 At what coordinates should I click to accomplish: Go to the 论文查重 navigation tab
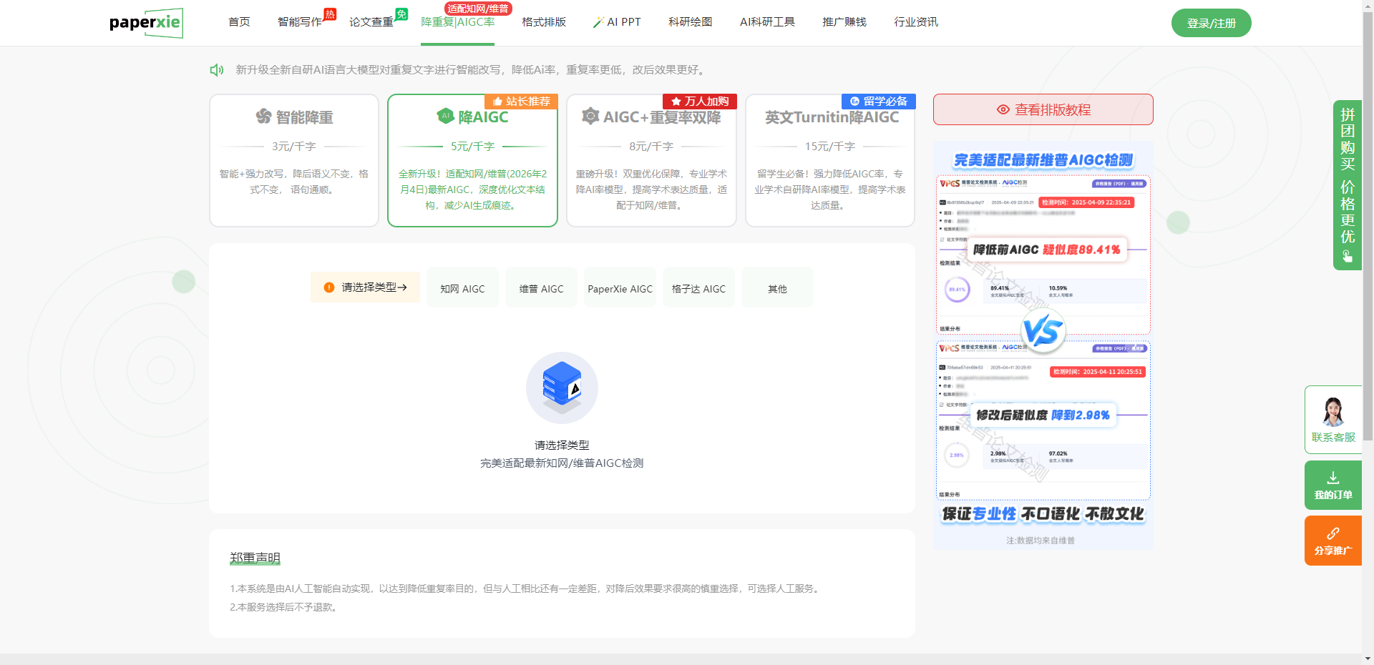coord(371,22)
